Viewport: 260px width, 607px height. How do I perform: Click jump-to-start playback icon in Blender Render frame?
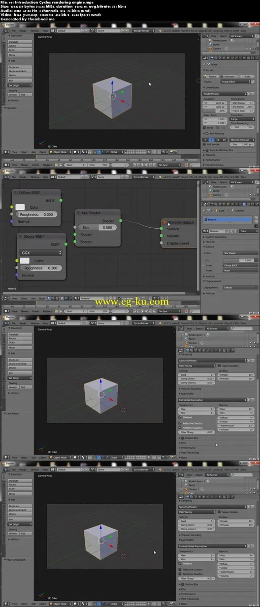click(x=133, y=164)
